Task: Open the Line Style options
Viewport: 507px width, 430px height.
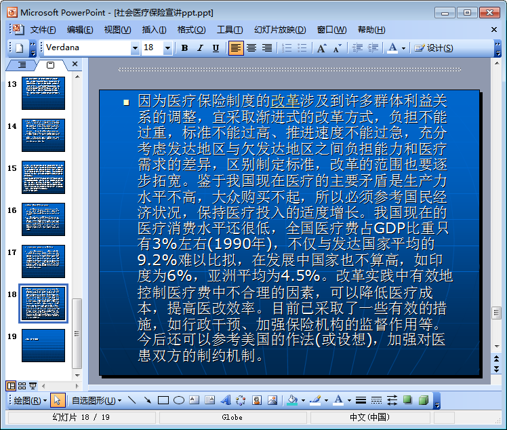Action: pos(361,401)
